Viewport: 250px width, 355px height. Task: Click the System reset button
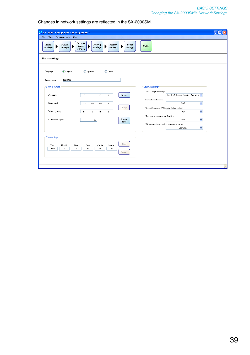pyautogui.click(x=124, y=120)
